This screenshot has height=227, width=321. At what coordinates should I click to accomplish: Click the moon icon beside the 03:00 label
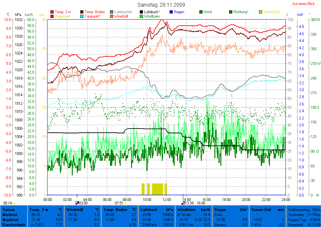(77, 203)
